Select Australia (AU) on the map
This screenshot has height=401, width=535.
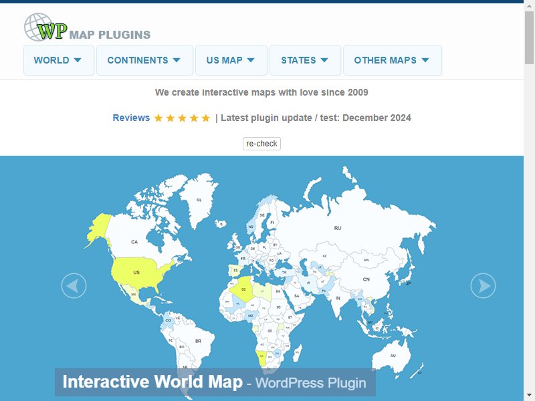click(393, 356)
